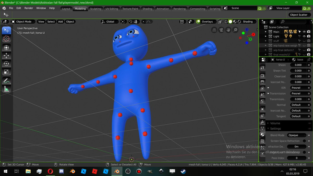Click the viewport camera view gizmo button
Screen dimensions: 313x176
221,30
